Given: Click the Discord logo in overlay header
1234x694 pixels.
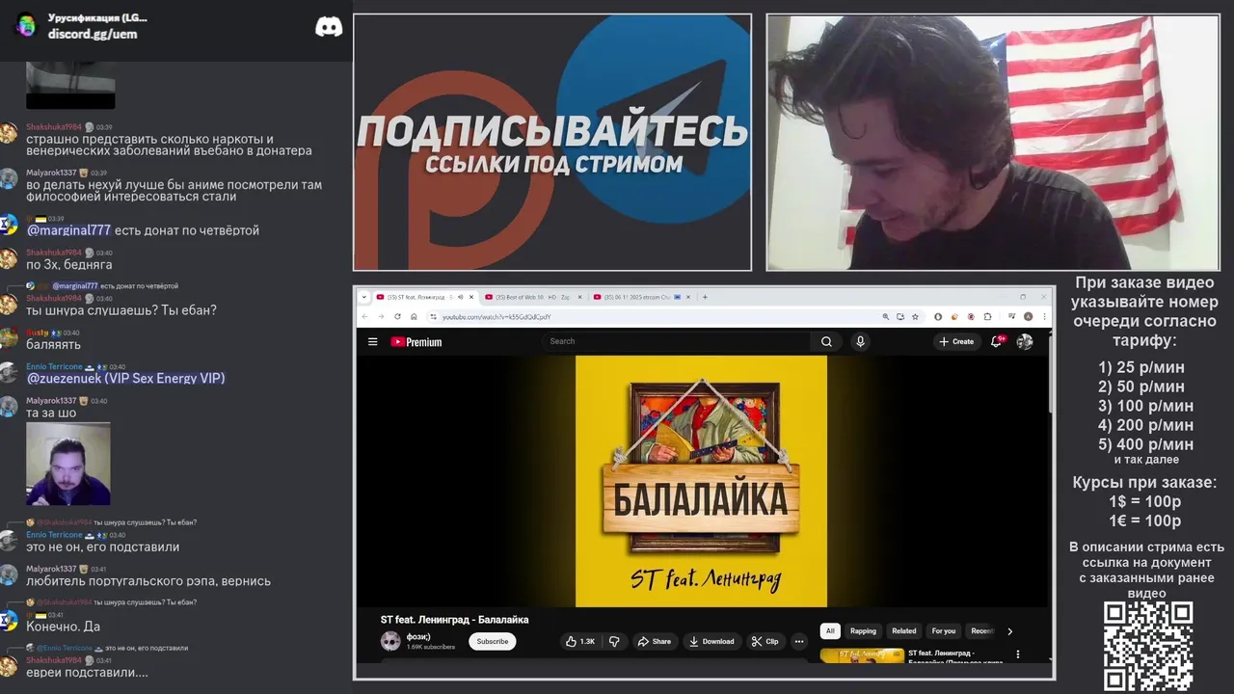Looking at the screenshot, I should pos(329,27).
